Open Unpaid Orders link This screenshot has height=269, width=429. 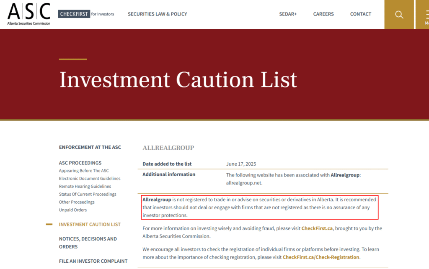pos(73,210)
